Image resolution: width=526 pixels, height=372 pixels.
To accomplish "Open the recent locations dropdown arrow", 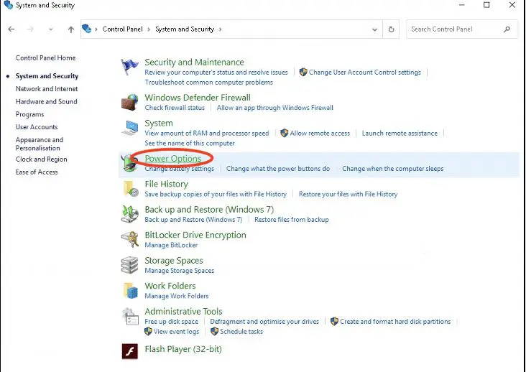I will click(x=50, y=29).
